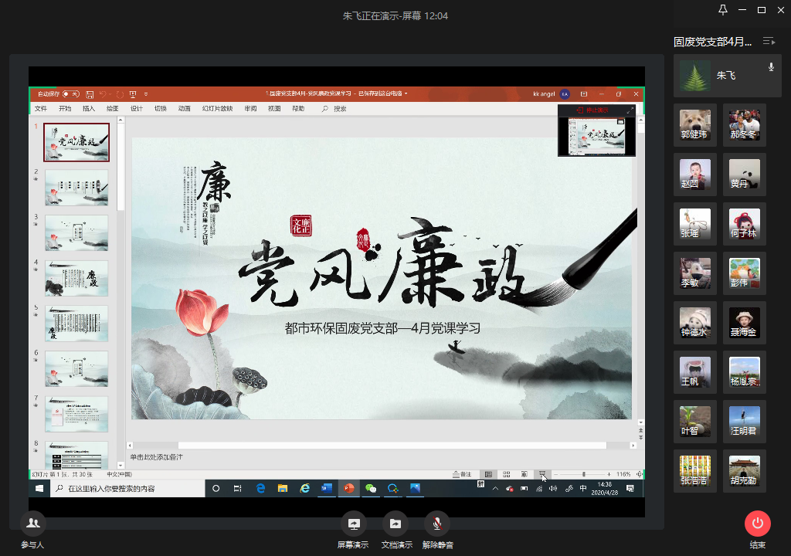Open 文档演示 document presentation
Screen dimensions: 791x556
coord(395,524)
